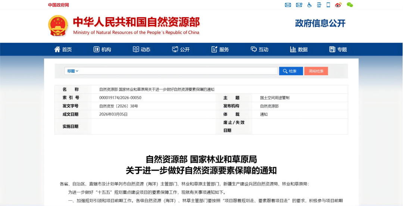Viewport: 403px width, 206px height.
Task: Click the national emblem logo
Action: click(x=58, y=25)
